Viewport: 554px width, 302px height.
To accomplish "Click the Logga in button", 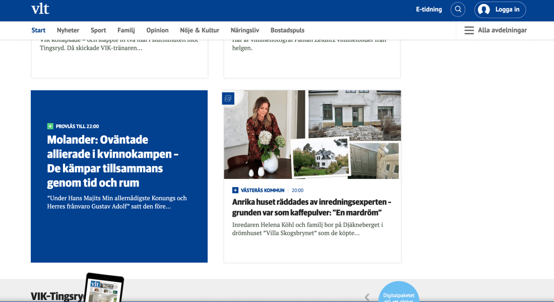I will click(x=507, y=10).
